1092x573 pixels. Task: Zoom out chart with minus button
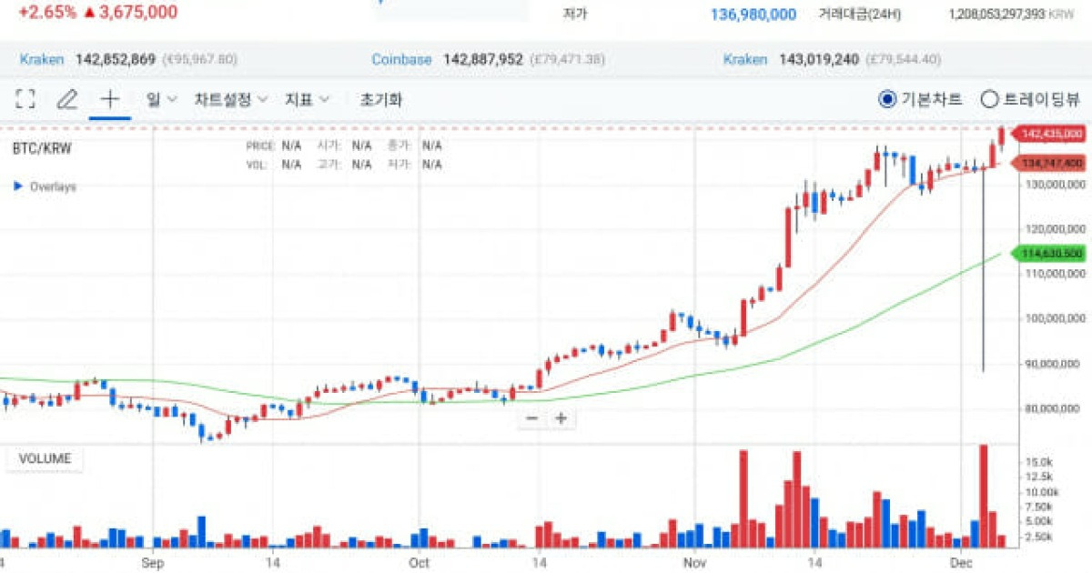pos(532,418)
